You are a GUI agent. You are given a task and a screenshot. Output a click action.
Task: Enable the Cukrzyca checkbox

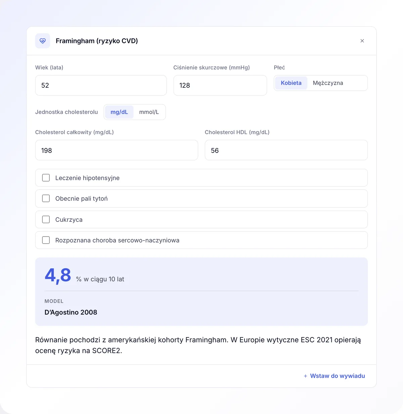point(46,219)
